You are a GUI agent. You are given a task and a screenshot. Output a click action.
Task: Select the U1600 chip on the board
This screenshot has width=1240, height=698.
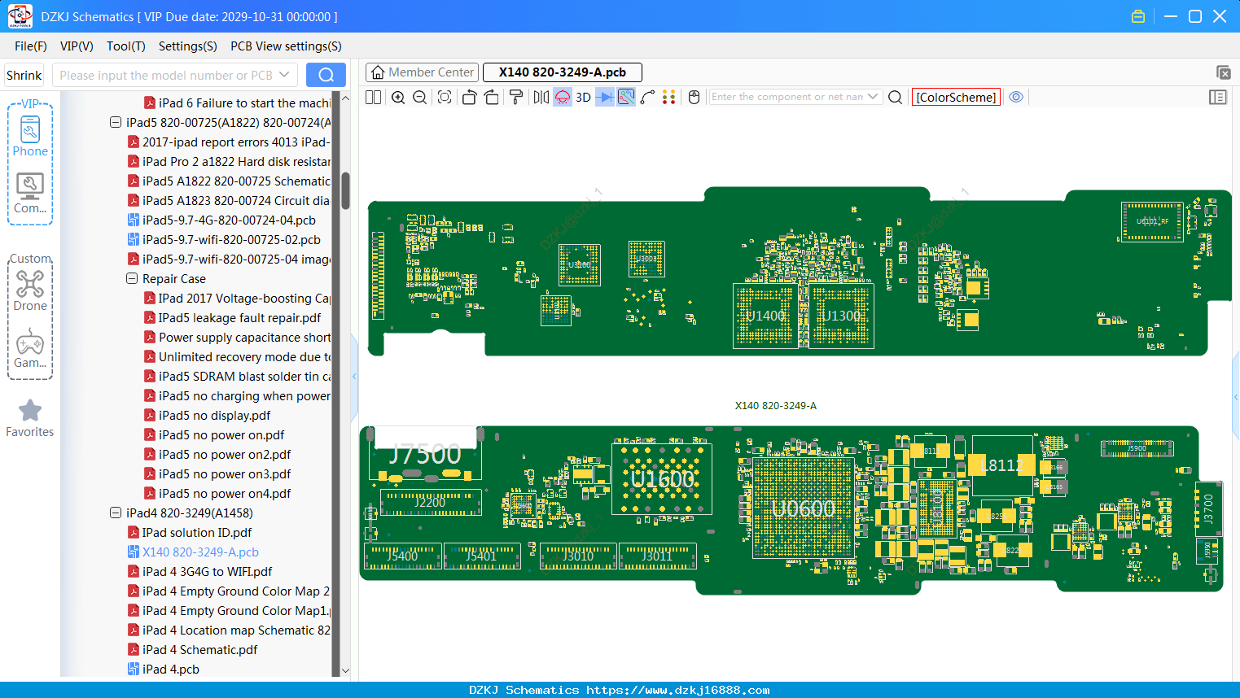662,479
